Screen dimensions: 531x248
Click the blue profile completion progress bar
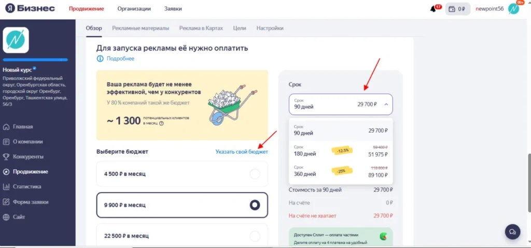[x=35, y=60]
